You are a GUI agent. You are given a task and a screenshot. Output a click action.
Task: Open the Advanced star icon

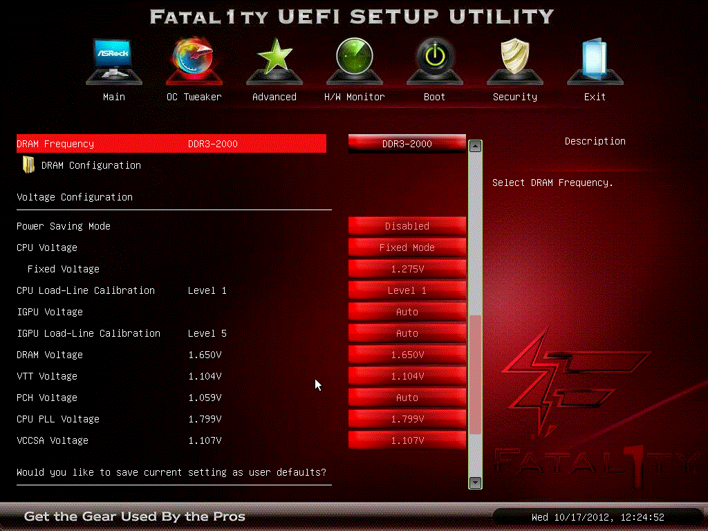point(274,61)
